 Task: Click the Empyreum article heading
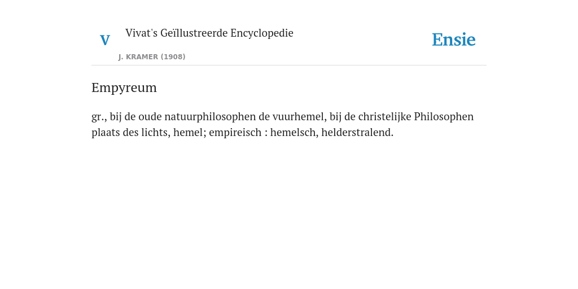[124, 87]
